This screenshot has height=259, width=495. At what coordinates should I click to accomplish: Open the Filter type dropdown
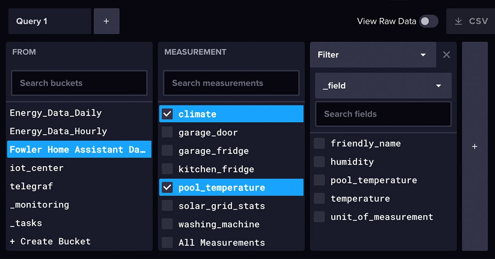373,54
